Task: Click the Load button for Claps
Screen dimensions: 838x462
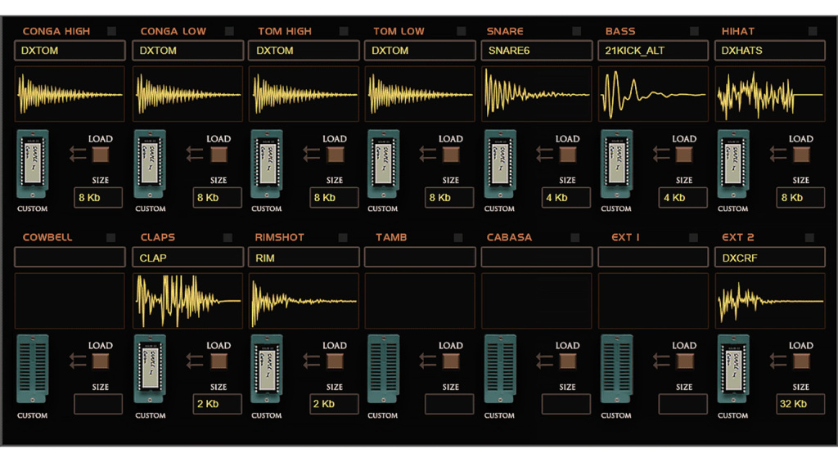Action: click(218, 361)
